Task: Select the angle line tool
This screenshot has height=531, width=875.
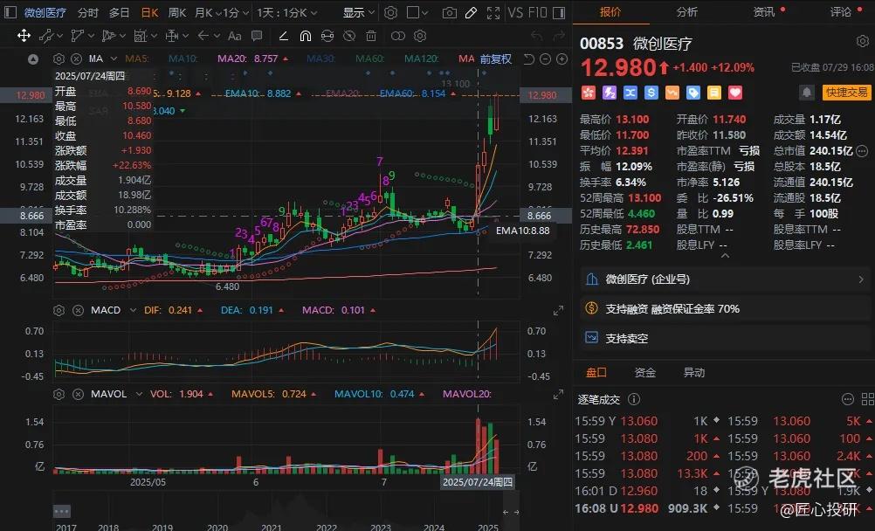Action: click(284, 36)
